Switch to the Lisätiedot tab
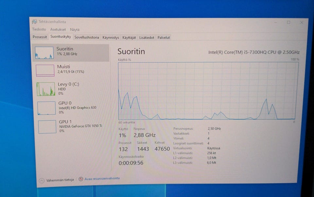Image resolution: width=314 pixels, height=197 pixels. pos(147,38)
